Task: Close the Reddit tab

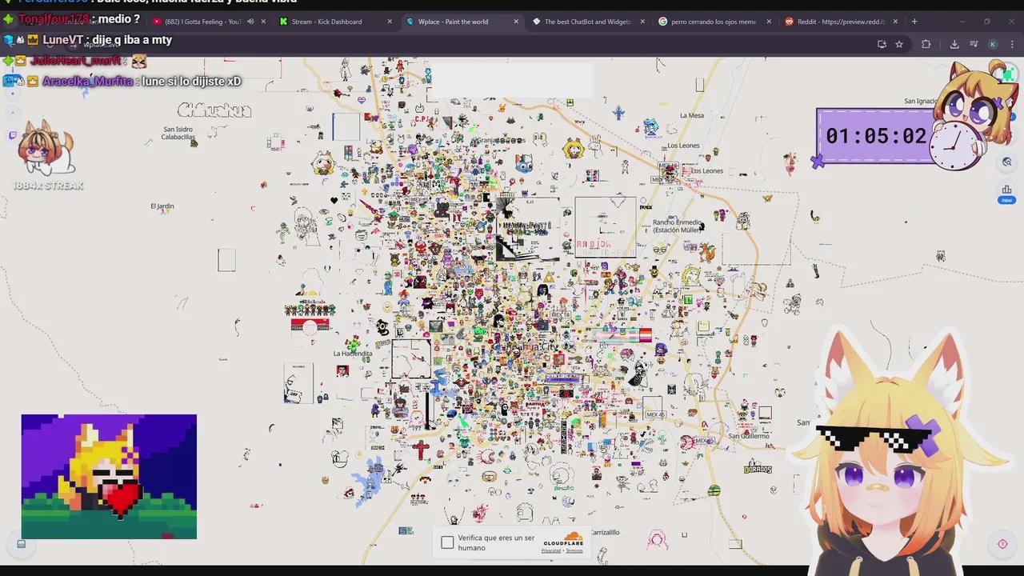Action: click(x=895, y=22)
